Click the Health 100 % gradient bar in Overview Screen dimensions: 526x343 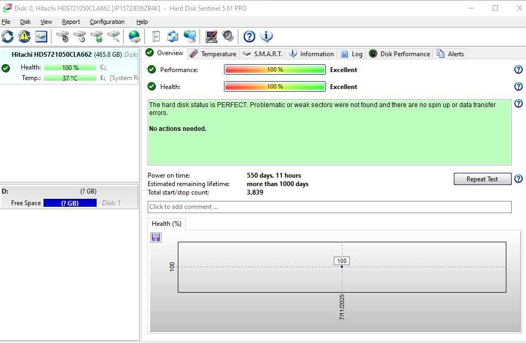275,86
